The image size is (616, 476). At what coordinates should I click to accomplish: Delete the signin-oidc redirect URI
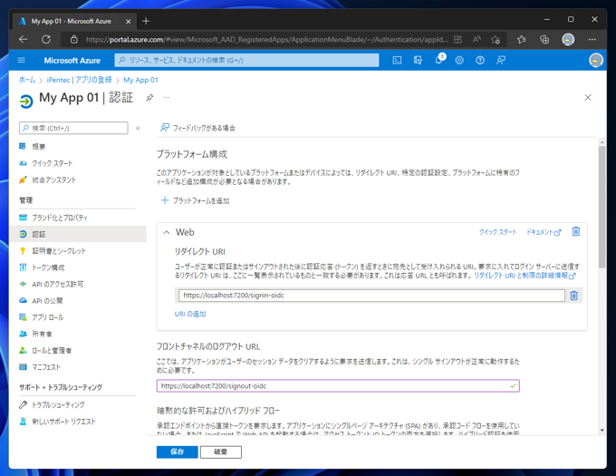(x=574, y=296)
